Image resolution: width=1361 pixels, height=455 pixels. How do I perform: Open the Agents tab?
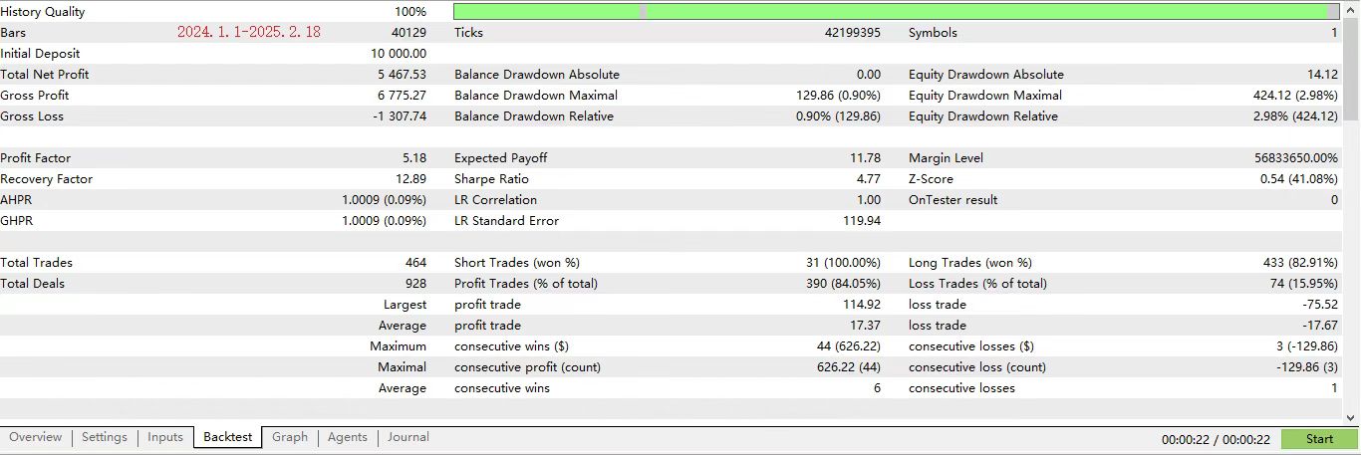pyautogui.click(x=348, y=437)
